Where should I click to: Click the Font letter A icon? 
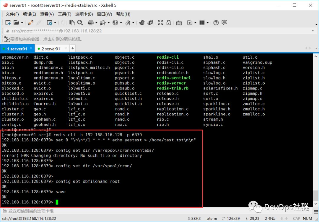128,22
